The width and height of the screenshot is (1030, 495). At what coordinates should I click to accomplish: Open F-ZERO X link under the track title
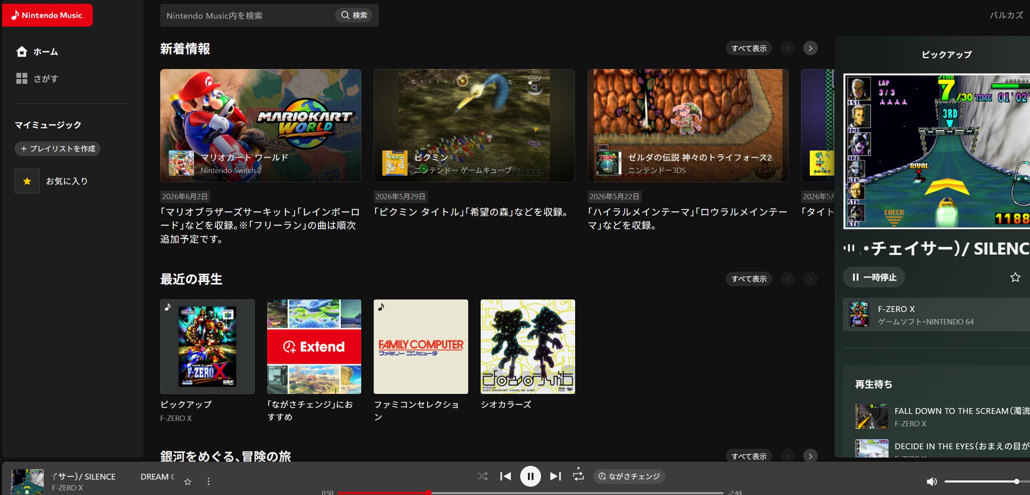[67, 488]
